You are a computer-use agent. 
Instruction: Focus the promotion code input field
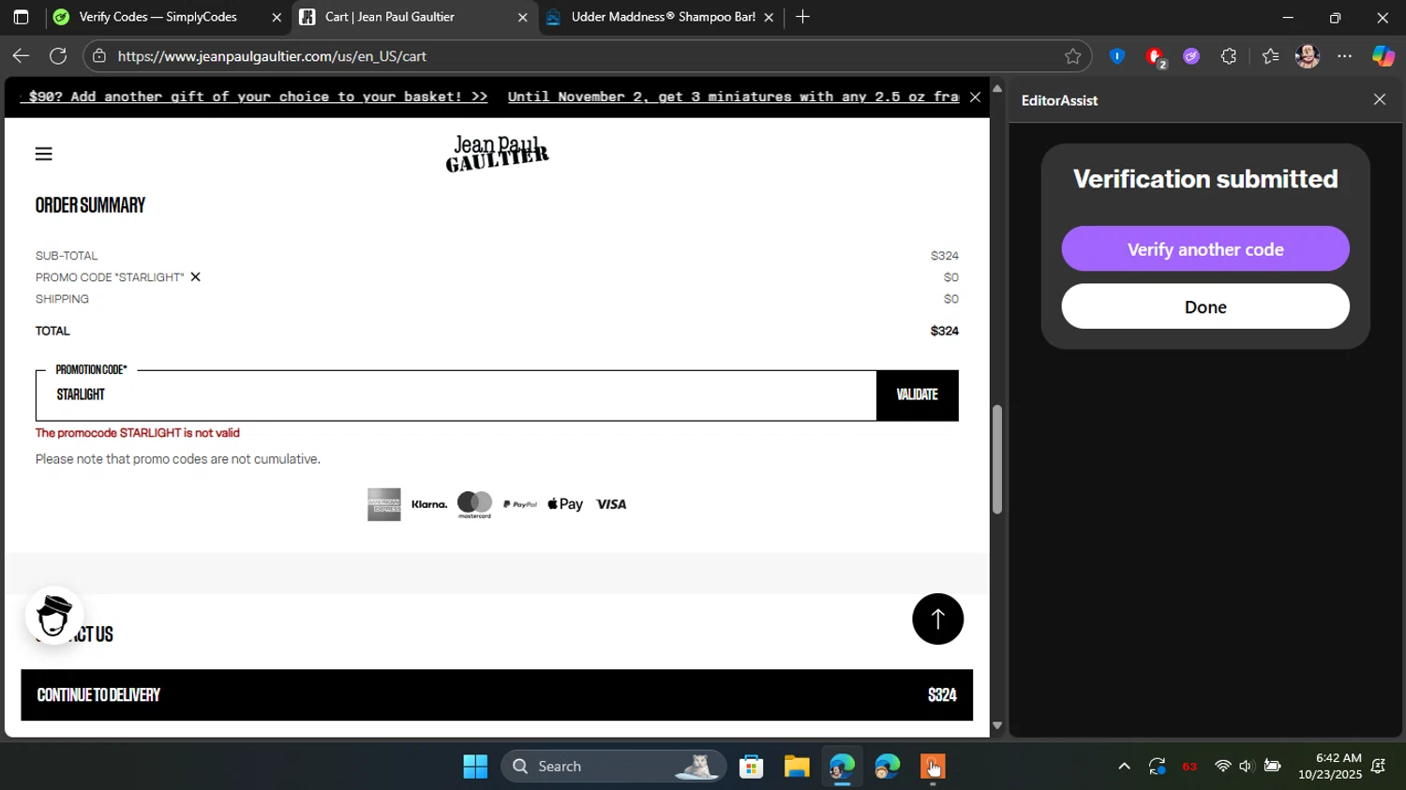(x=456, y=395)
